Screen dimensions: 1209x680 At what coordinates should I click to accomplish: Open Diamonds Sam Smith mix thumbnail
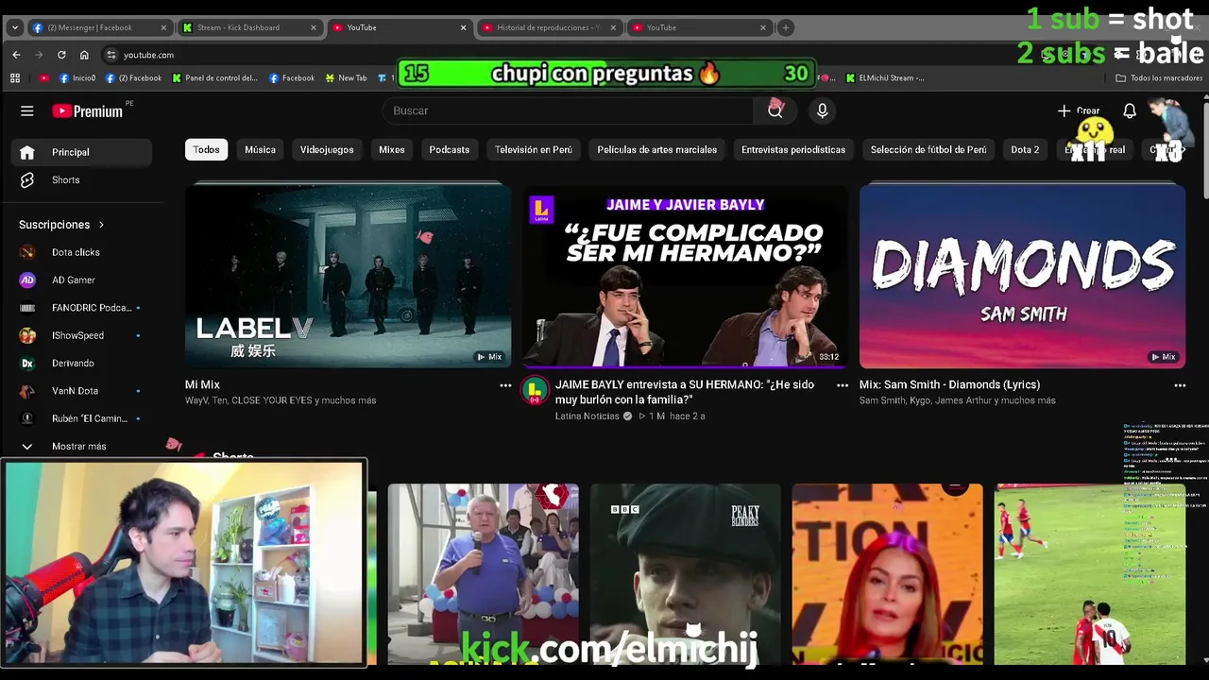tap(1022, 276)
